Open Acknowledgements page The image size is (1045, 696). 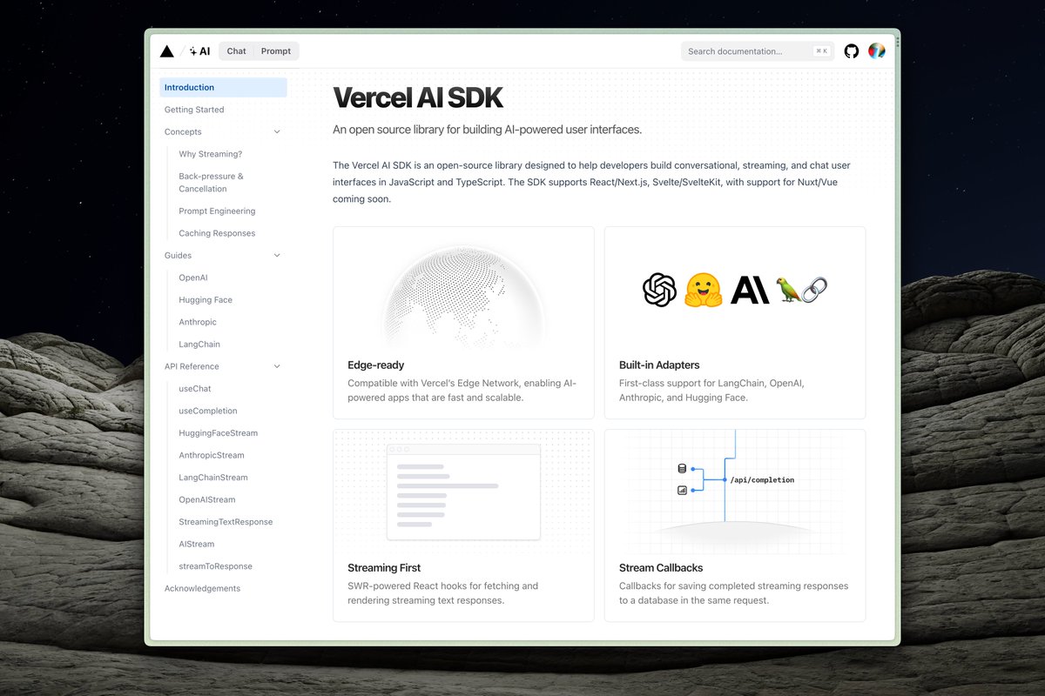(203, 589)
